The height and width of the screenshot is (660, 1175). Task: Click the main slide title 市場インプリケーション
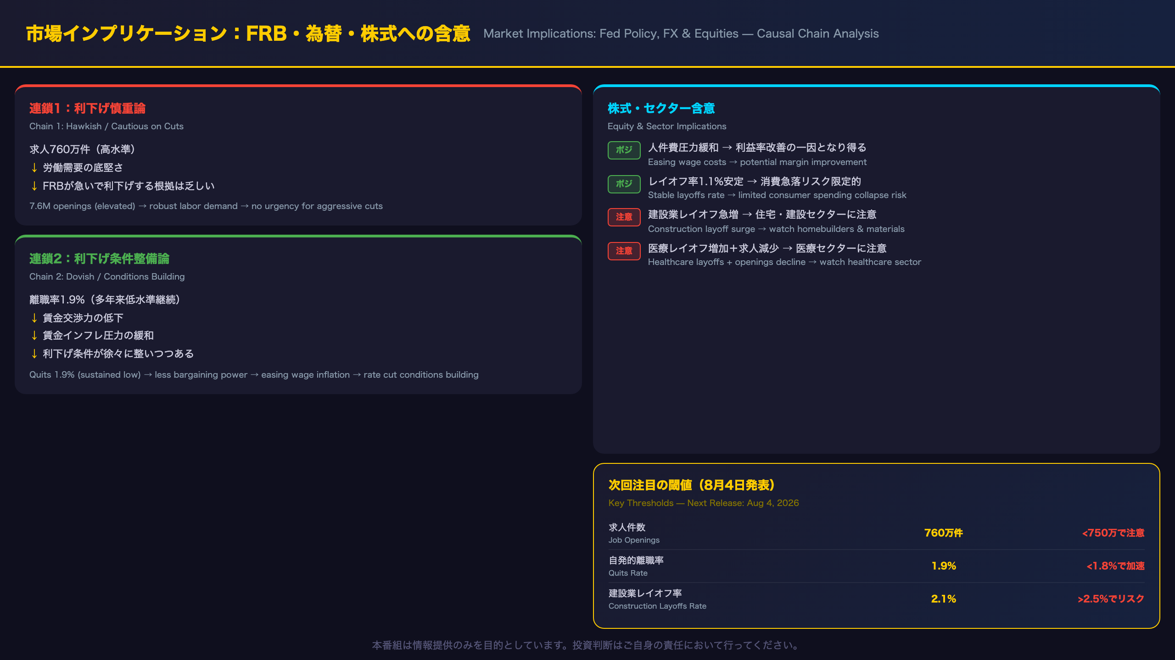coord(248,34)
